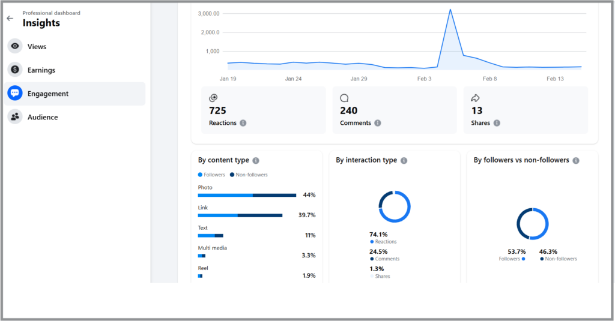Select the 13 Shares card
615x321 pixels.
(x=526, y=110)
